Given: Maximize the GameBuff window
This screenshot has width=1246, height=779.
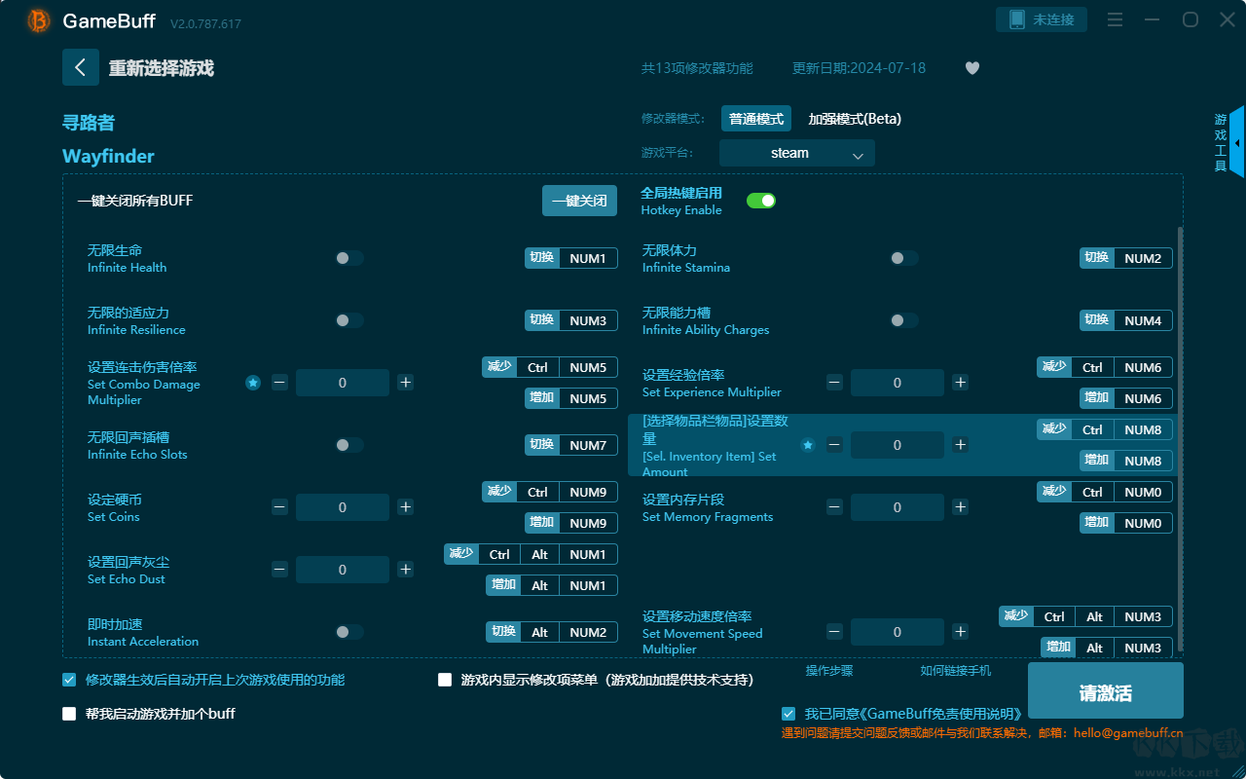Looking at the screenshot, I should pos(1190,19).
